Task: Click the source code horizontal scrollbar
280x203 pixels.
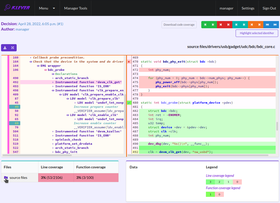Action: (198, 155)
